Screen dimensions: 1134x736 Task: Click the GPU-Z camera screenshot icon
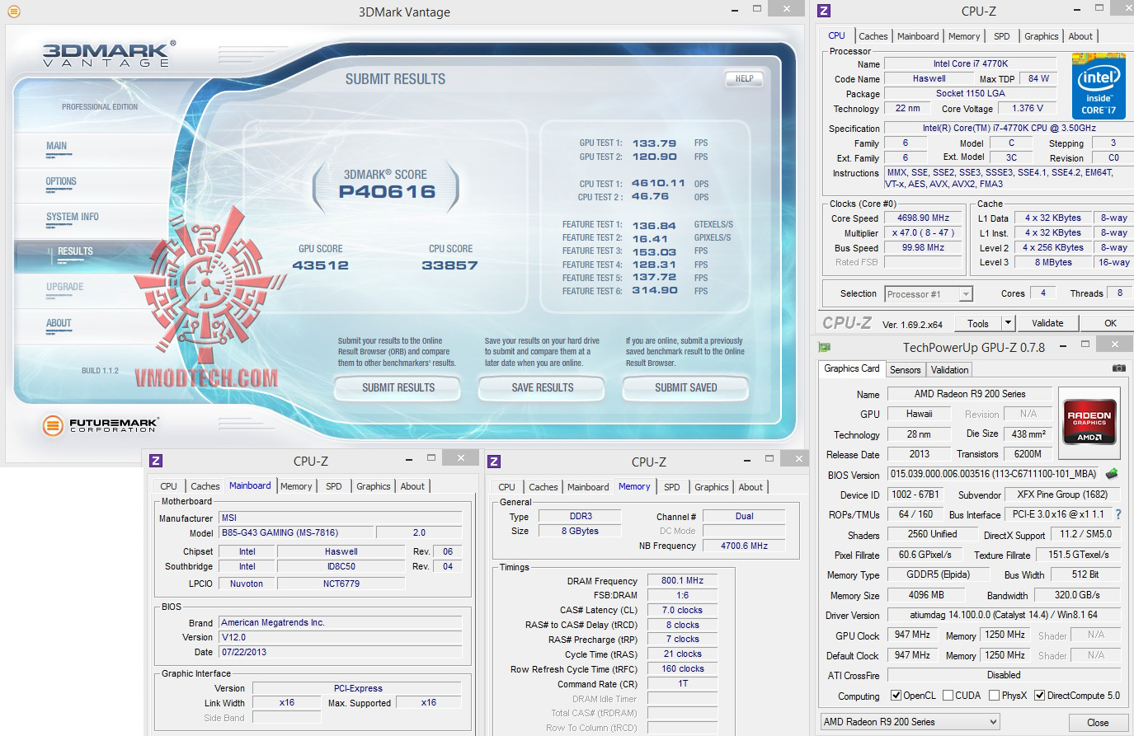[x=1118, y=368]
